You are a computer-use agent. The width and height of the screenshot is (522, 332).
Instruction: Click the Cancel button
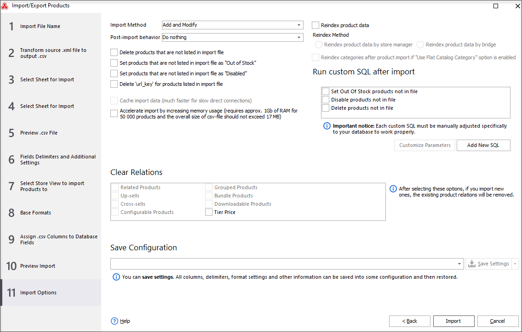497,321
